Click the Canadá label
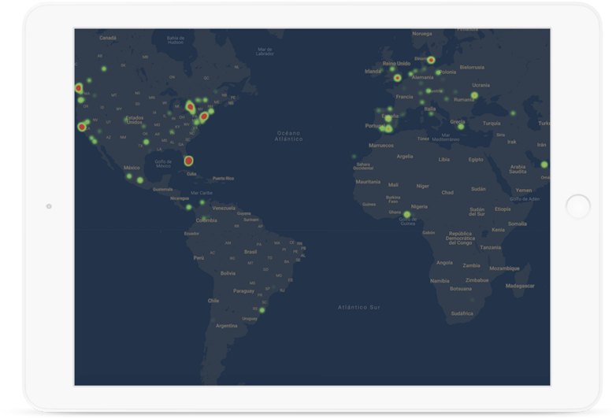 pos(108,38)
